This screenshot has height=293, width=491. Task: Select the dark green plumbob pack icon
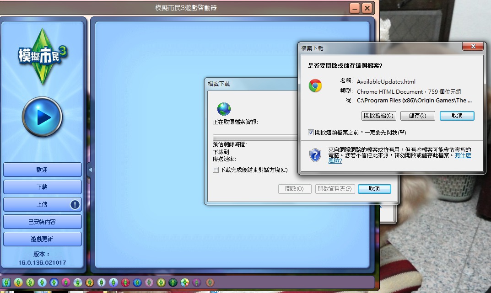point(173,282)
